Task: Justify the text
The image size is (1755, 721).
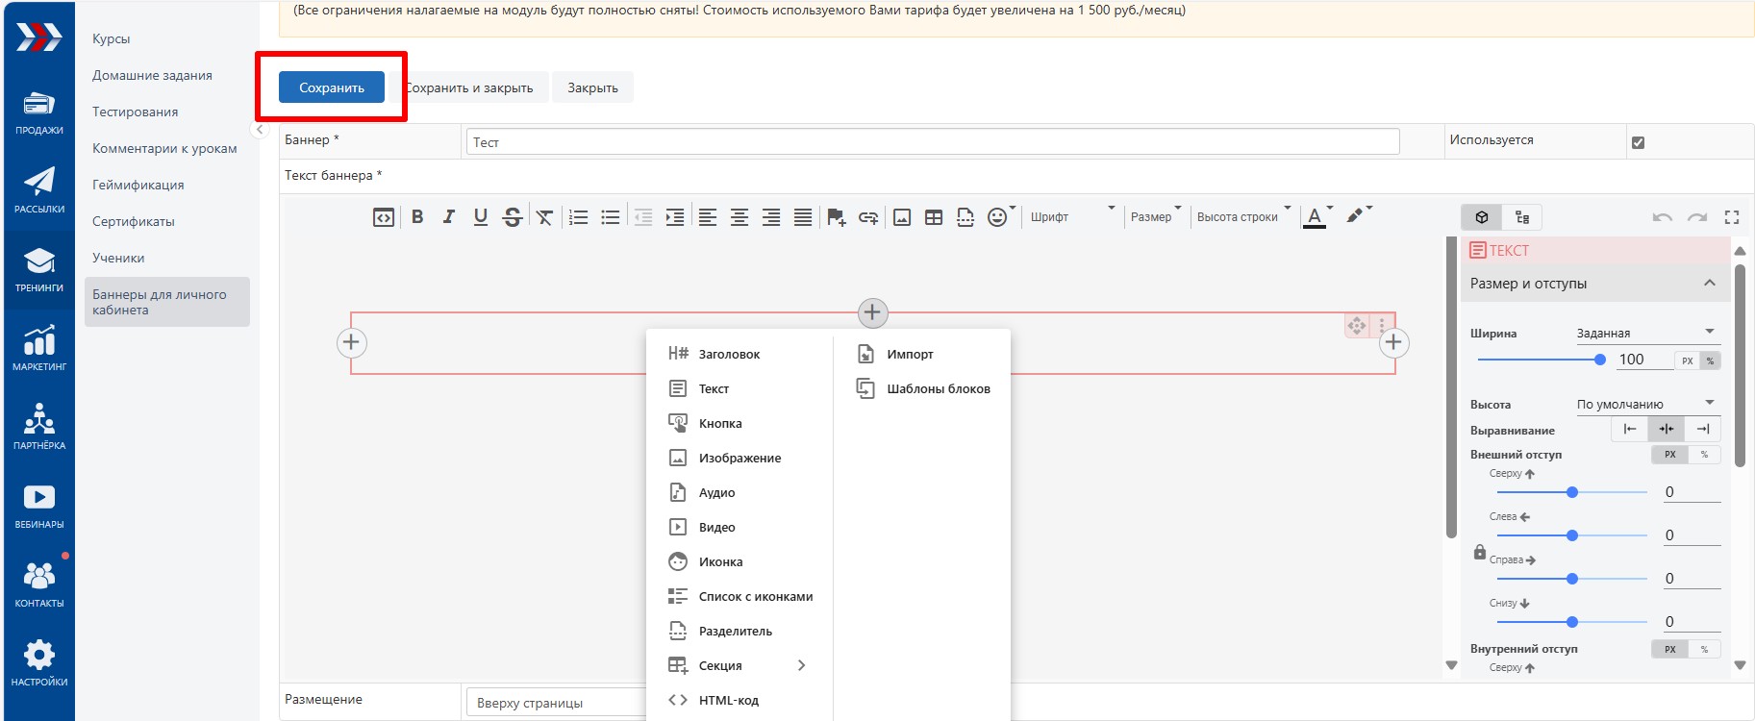Action: (x=803, y=217)
